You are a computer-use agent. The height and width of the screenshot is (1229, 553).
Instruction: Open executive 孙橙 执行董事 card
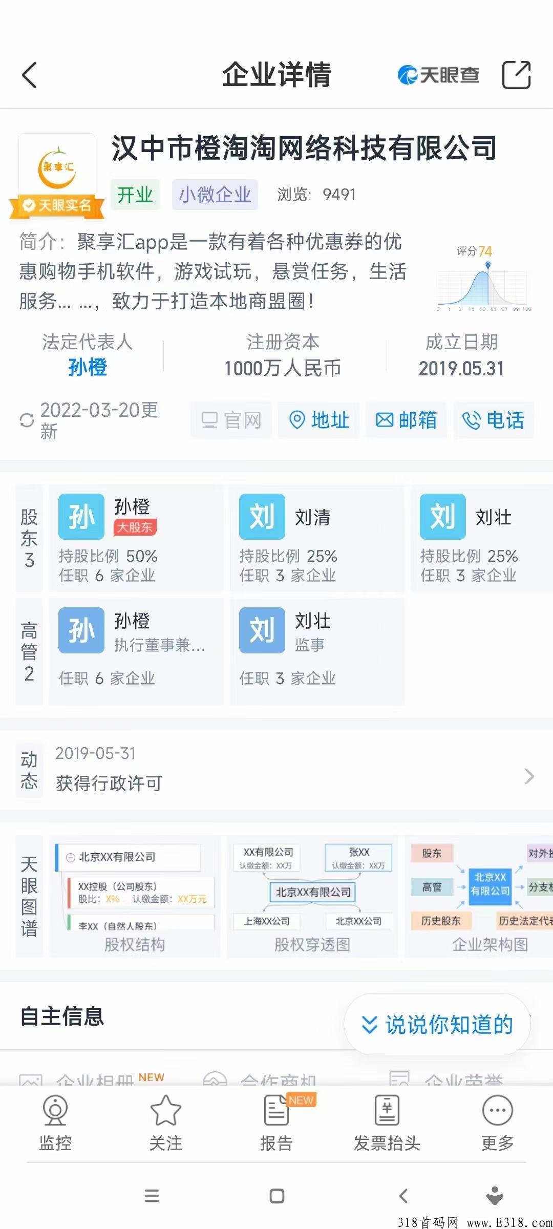(x=136, y=652)
